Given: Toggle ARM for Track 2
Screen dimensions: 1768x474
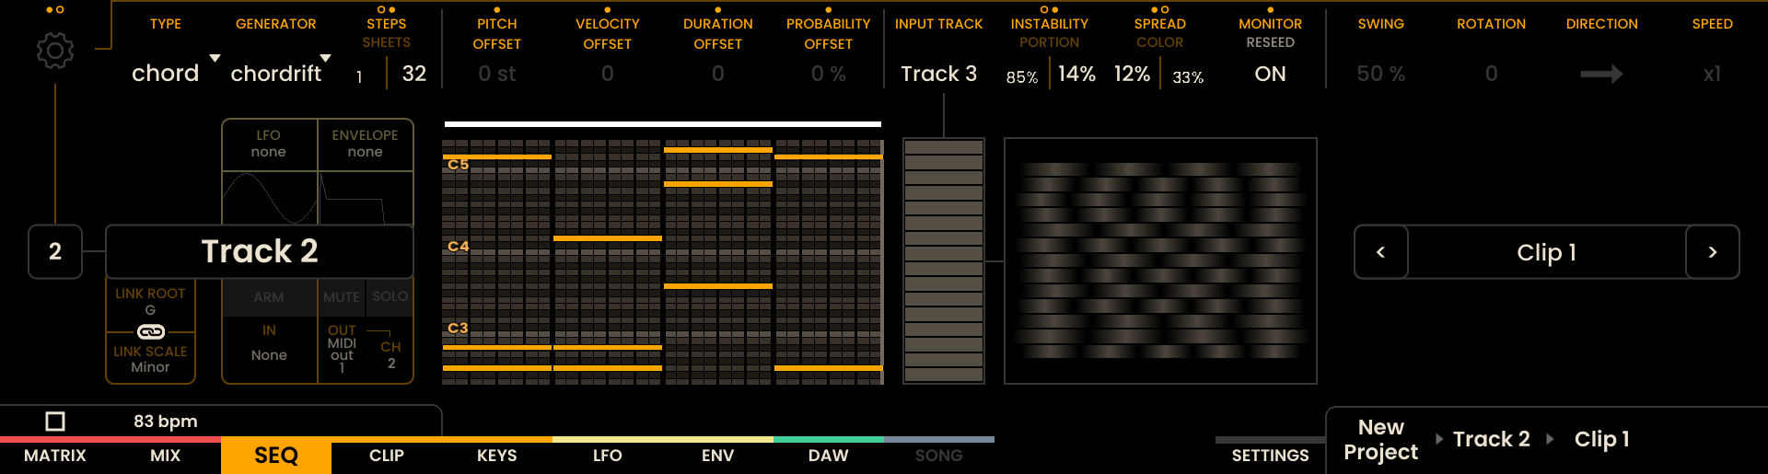Looking at the screenshot, I should [x=269, y=297].
